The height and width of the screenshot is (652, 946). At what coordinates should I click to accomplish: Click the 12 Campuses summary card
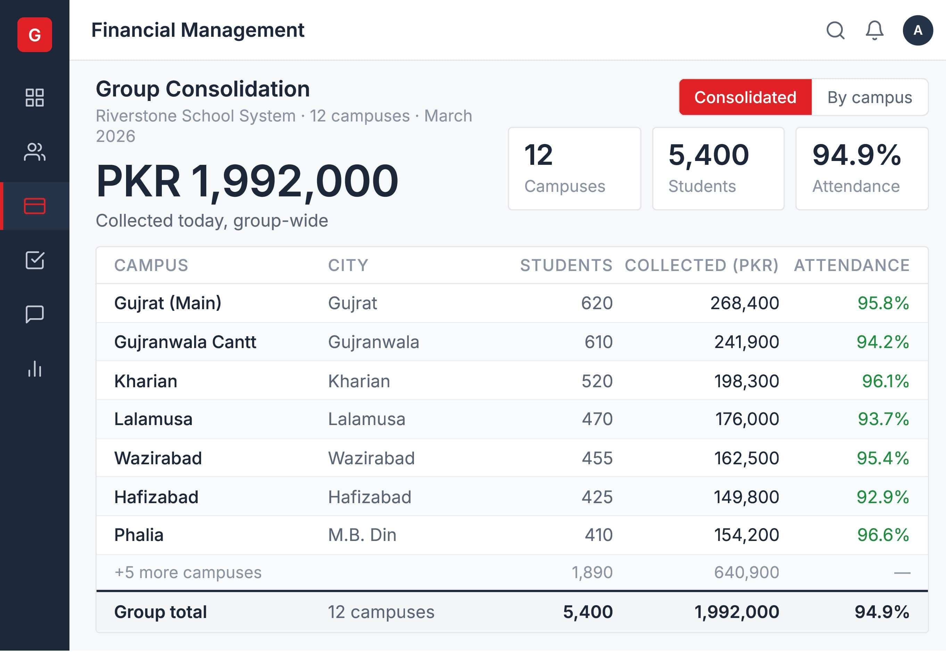click(x=574, y=169)
